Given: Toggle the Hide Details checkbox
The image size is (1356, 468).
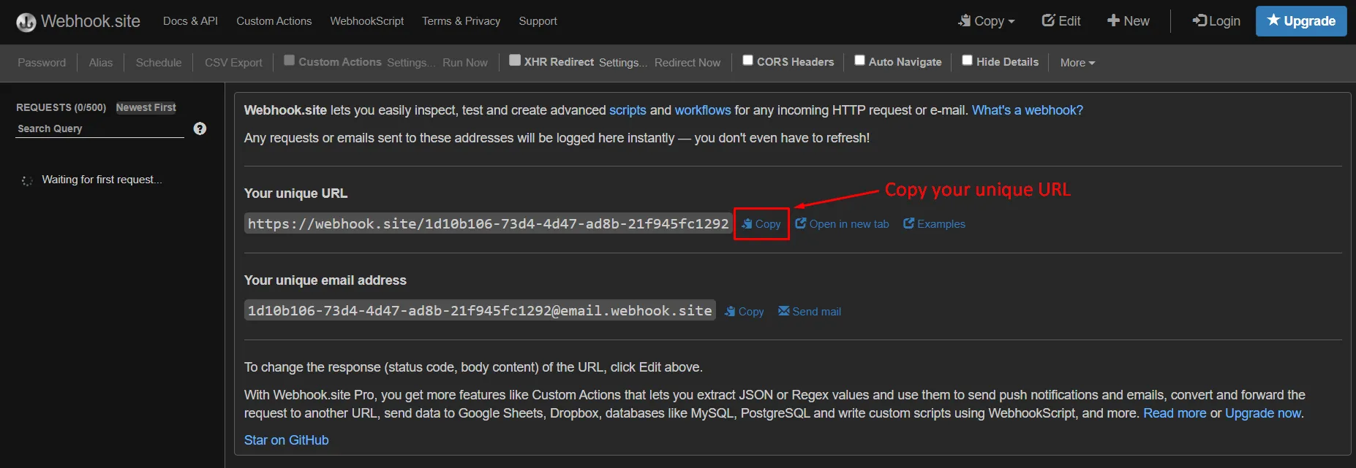Looking at the screenshot, I should point(967,61).
